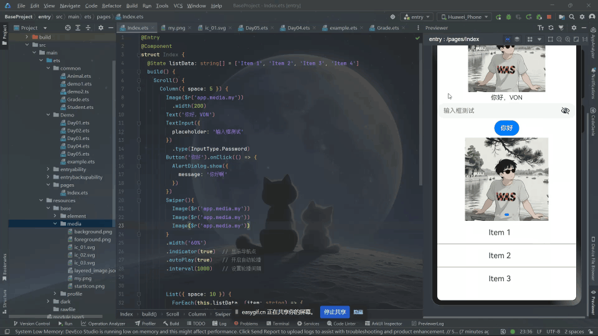The width and height of the screenshot is (598, 336).
Task: Open Terminal tool window
Action: click(278, 324)
